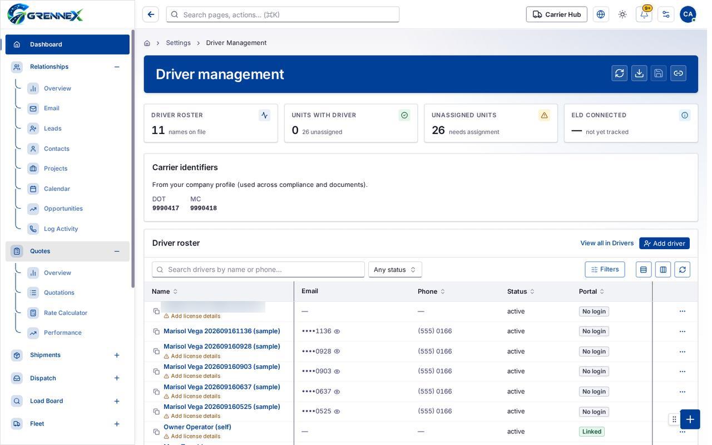Expand the Dispatch section

coord(117,378)
